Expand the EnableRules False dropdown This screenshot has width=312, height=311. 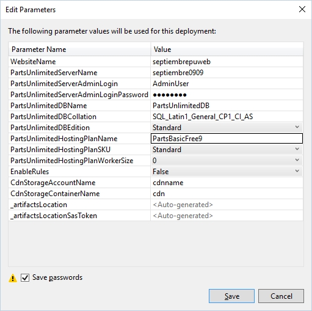click(227, 172)
